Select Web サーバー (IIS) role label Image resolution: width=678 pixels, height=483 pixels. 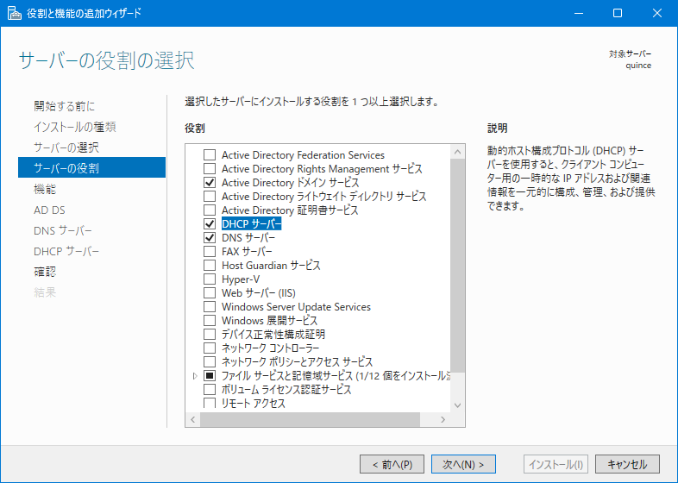click(259, 293)
